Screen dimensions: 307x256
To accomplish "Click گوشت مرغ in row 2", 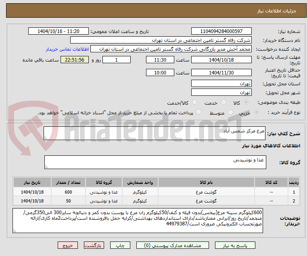I will click(206, 201).
